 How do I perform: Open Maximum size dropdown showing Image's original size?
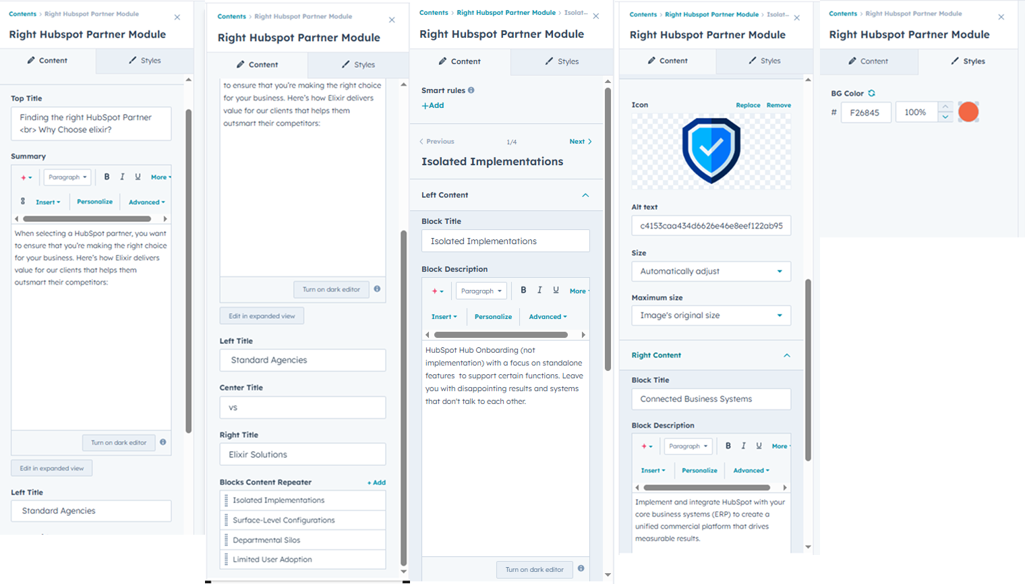[711, 315]
